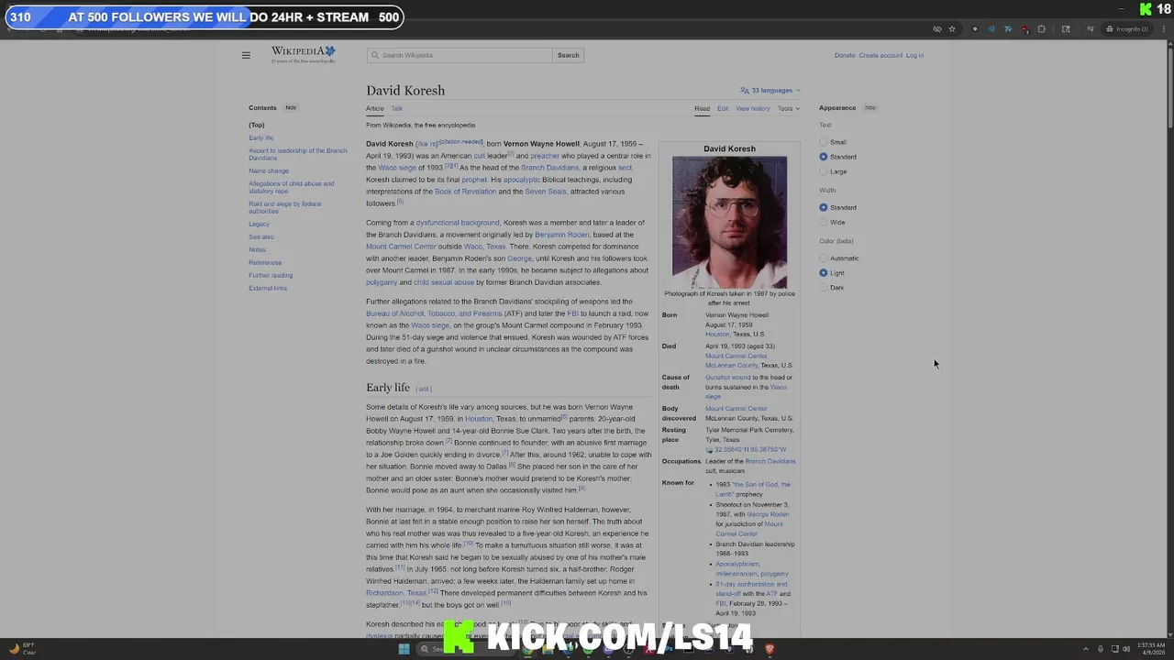The width and height of the screenshot is (1174, 660).
Task: Go to Legacy section in Contents
Action: pos(259,224)
